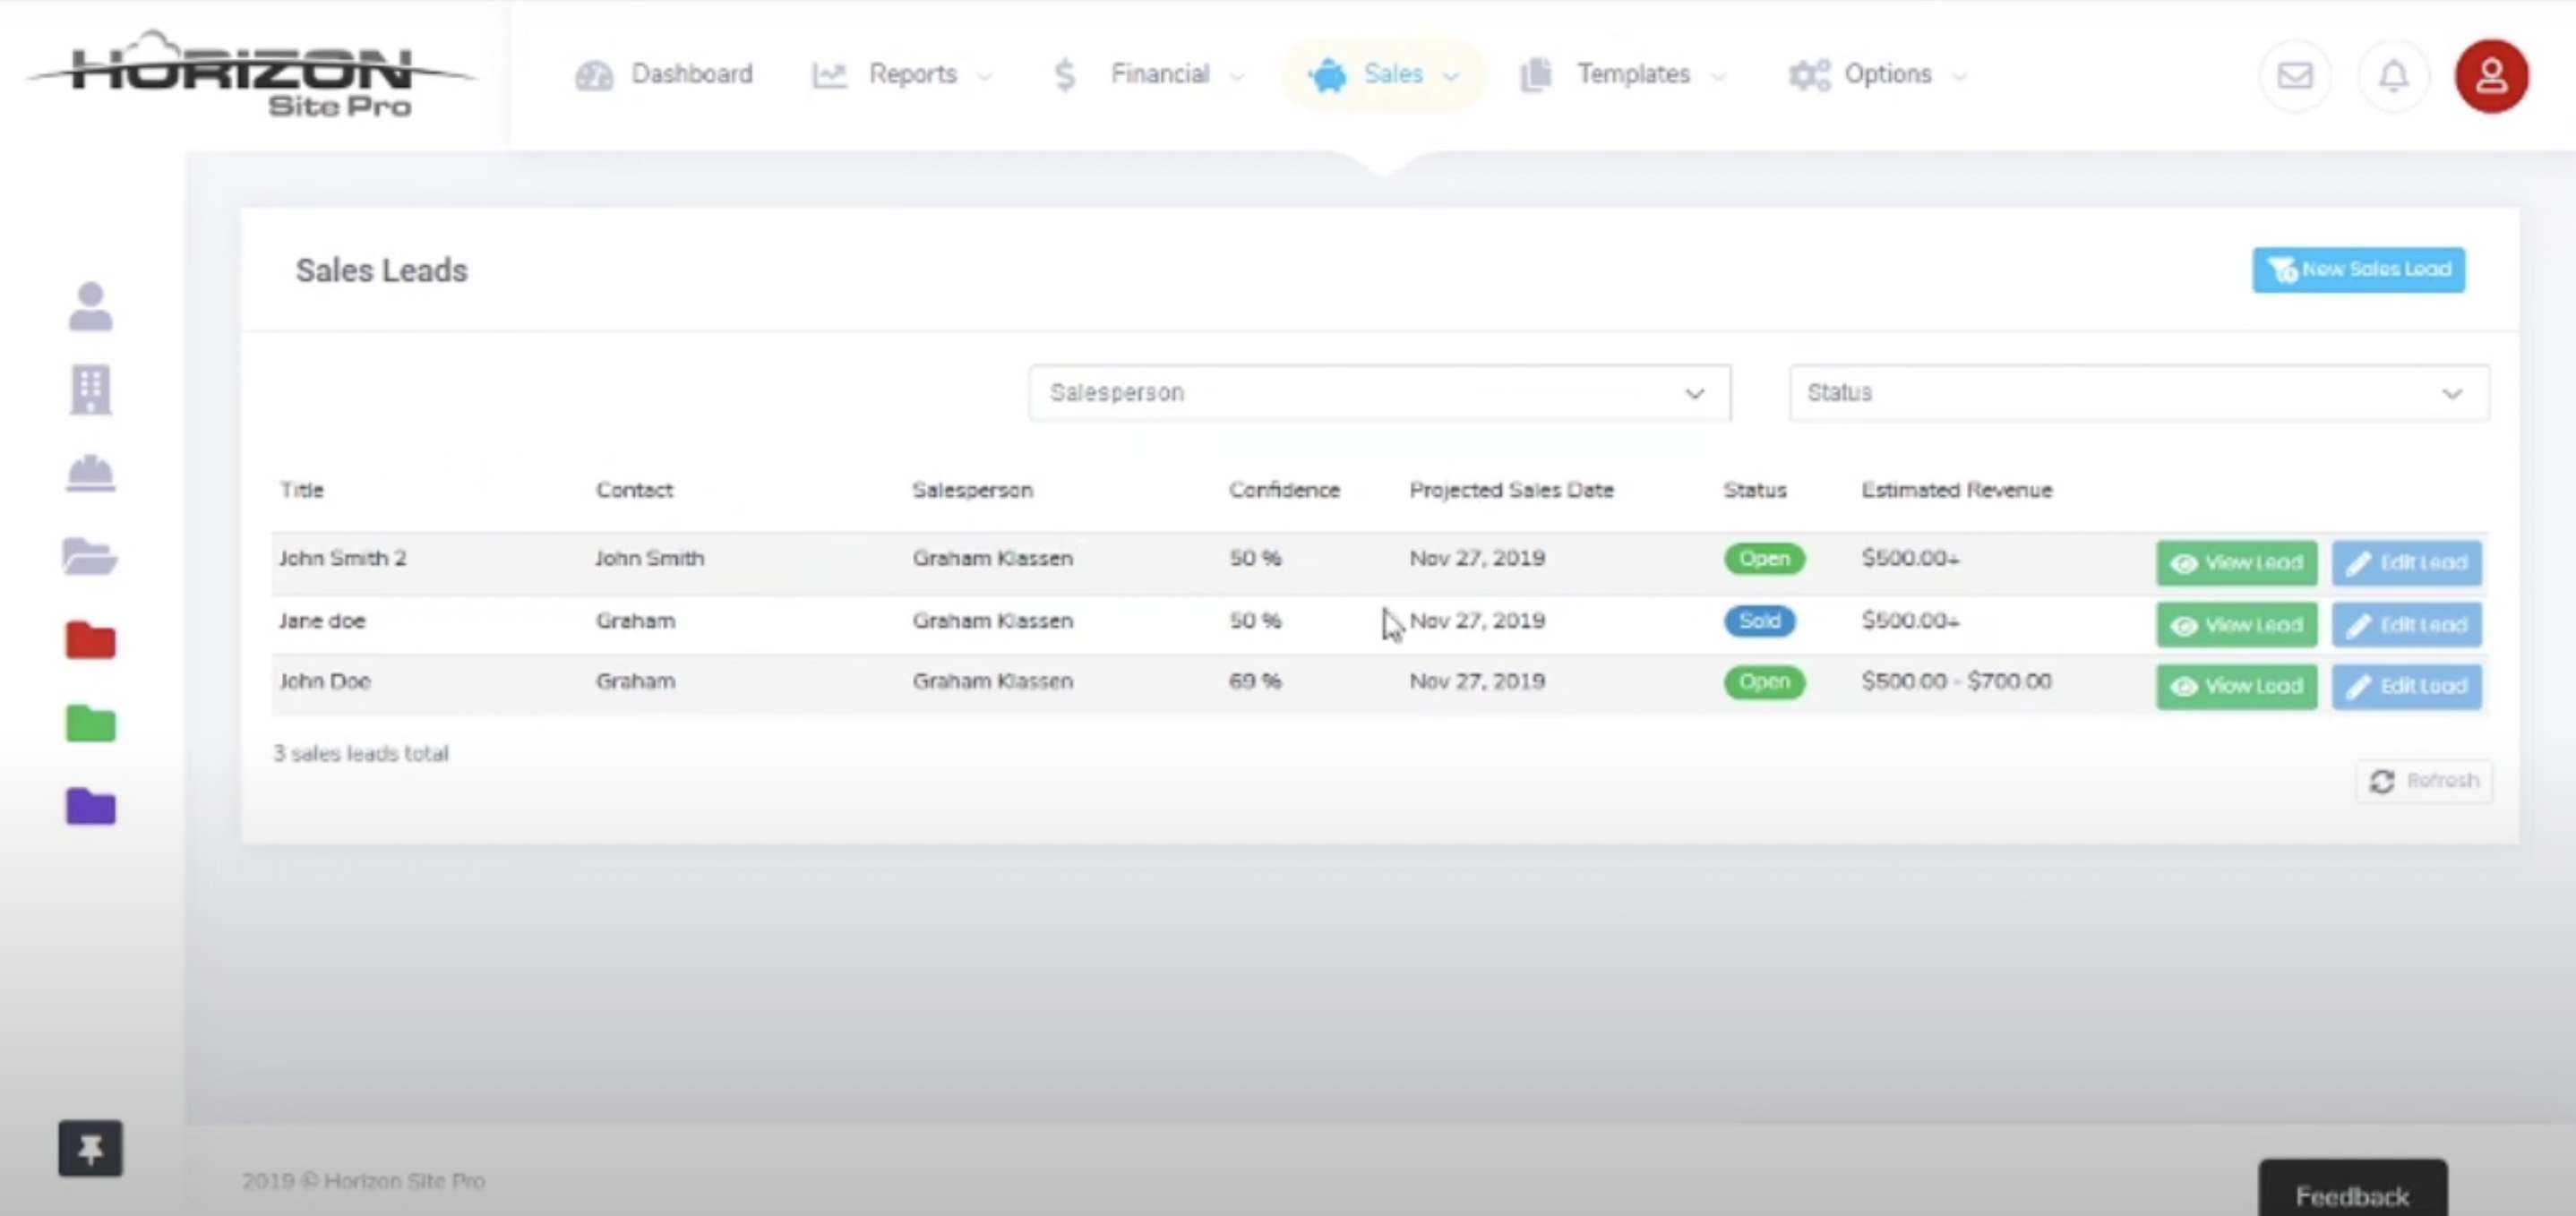Click the purple folder icon
The width and height of the screenshot is (2576, 1216).
coord(90,806)
